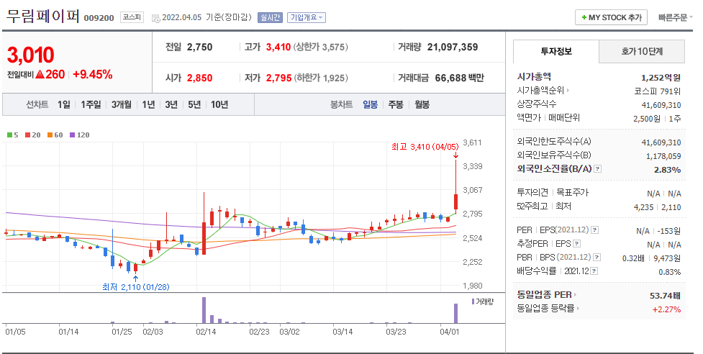Select the 3개월 line chart period
Image resolution: width=703 pixels, height=354 pixels.
[122, 104]
